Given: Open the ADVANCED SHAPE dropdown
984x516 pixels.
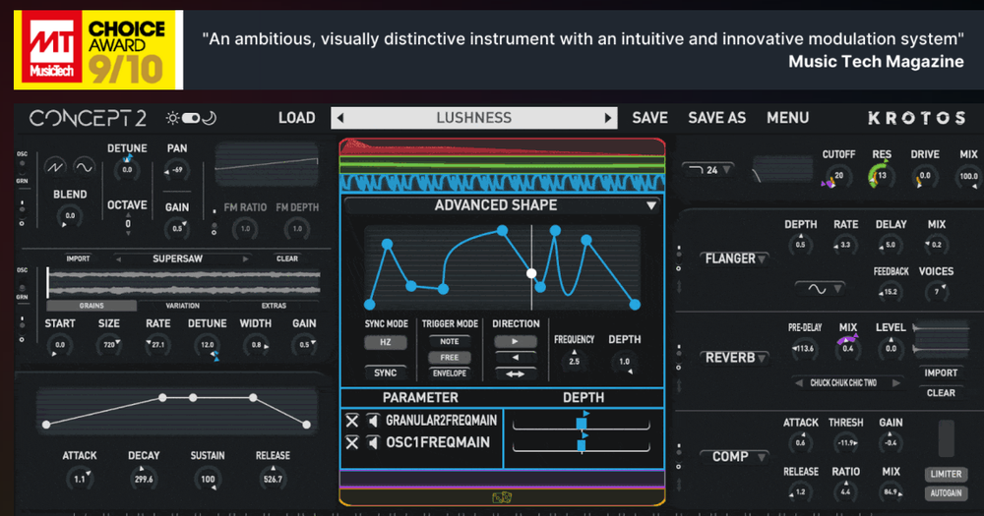Looking at the screenshot, I should [x=502, y=205].
